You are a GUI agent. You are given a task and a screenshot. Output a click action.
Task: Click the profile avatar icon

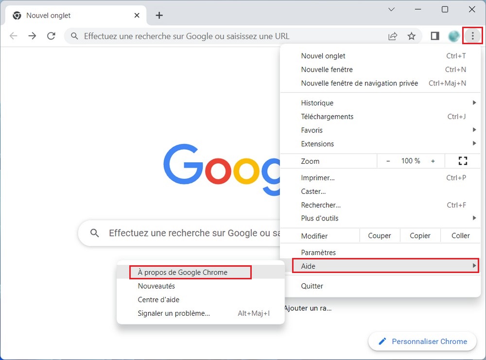click(x=454, y=36)
